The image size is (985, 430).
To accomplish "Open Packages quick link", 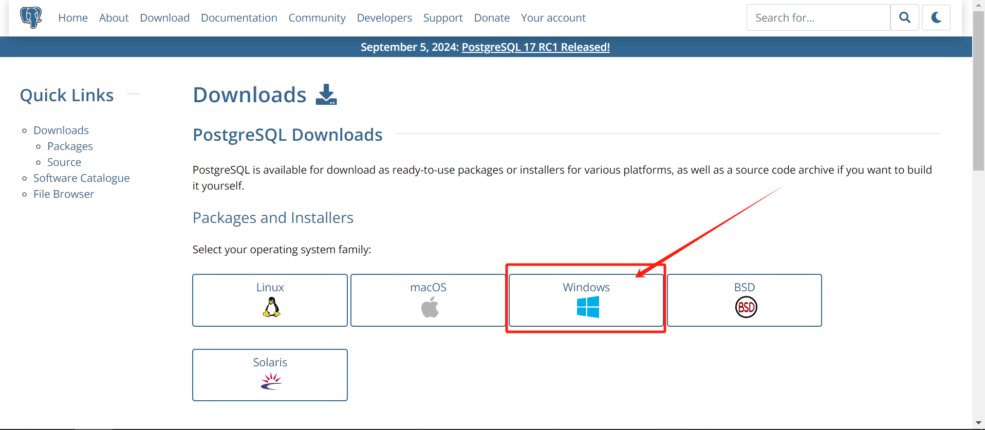I will coord(70,146).
